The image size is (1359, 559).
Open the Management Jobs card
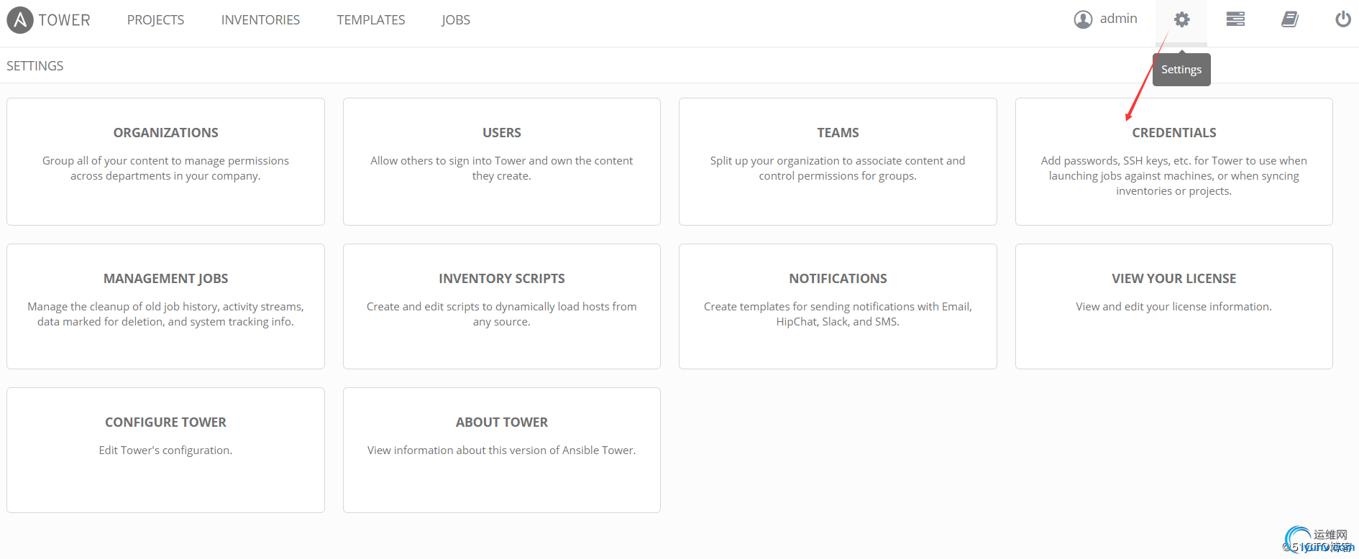165,307
